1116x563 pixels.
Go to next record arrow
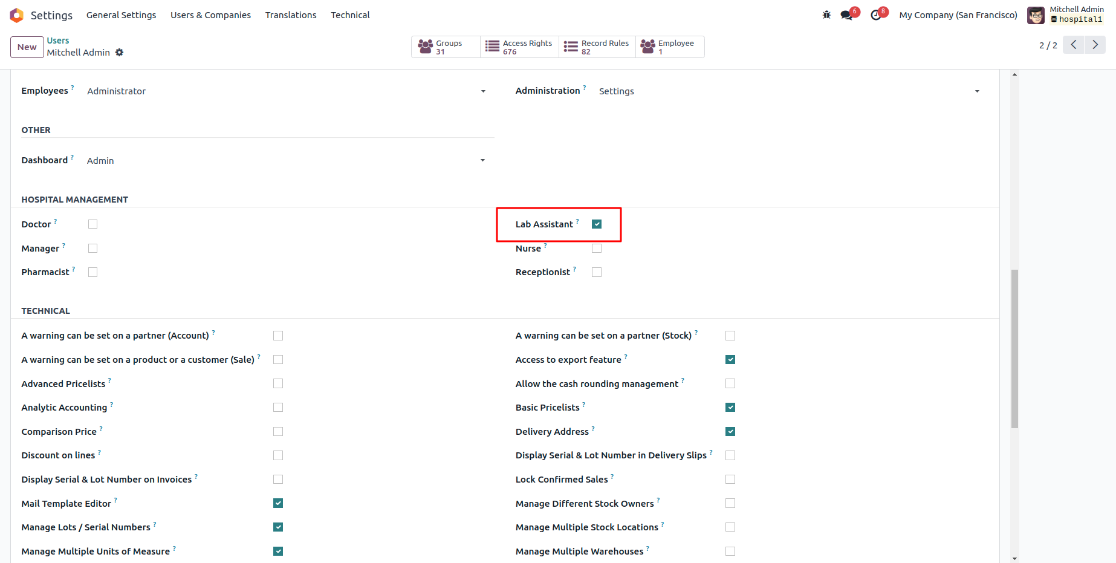(x=1095, y=45)
